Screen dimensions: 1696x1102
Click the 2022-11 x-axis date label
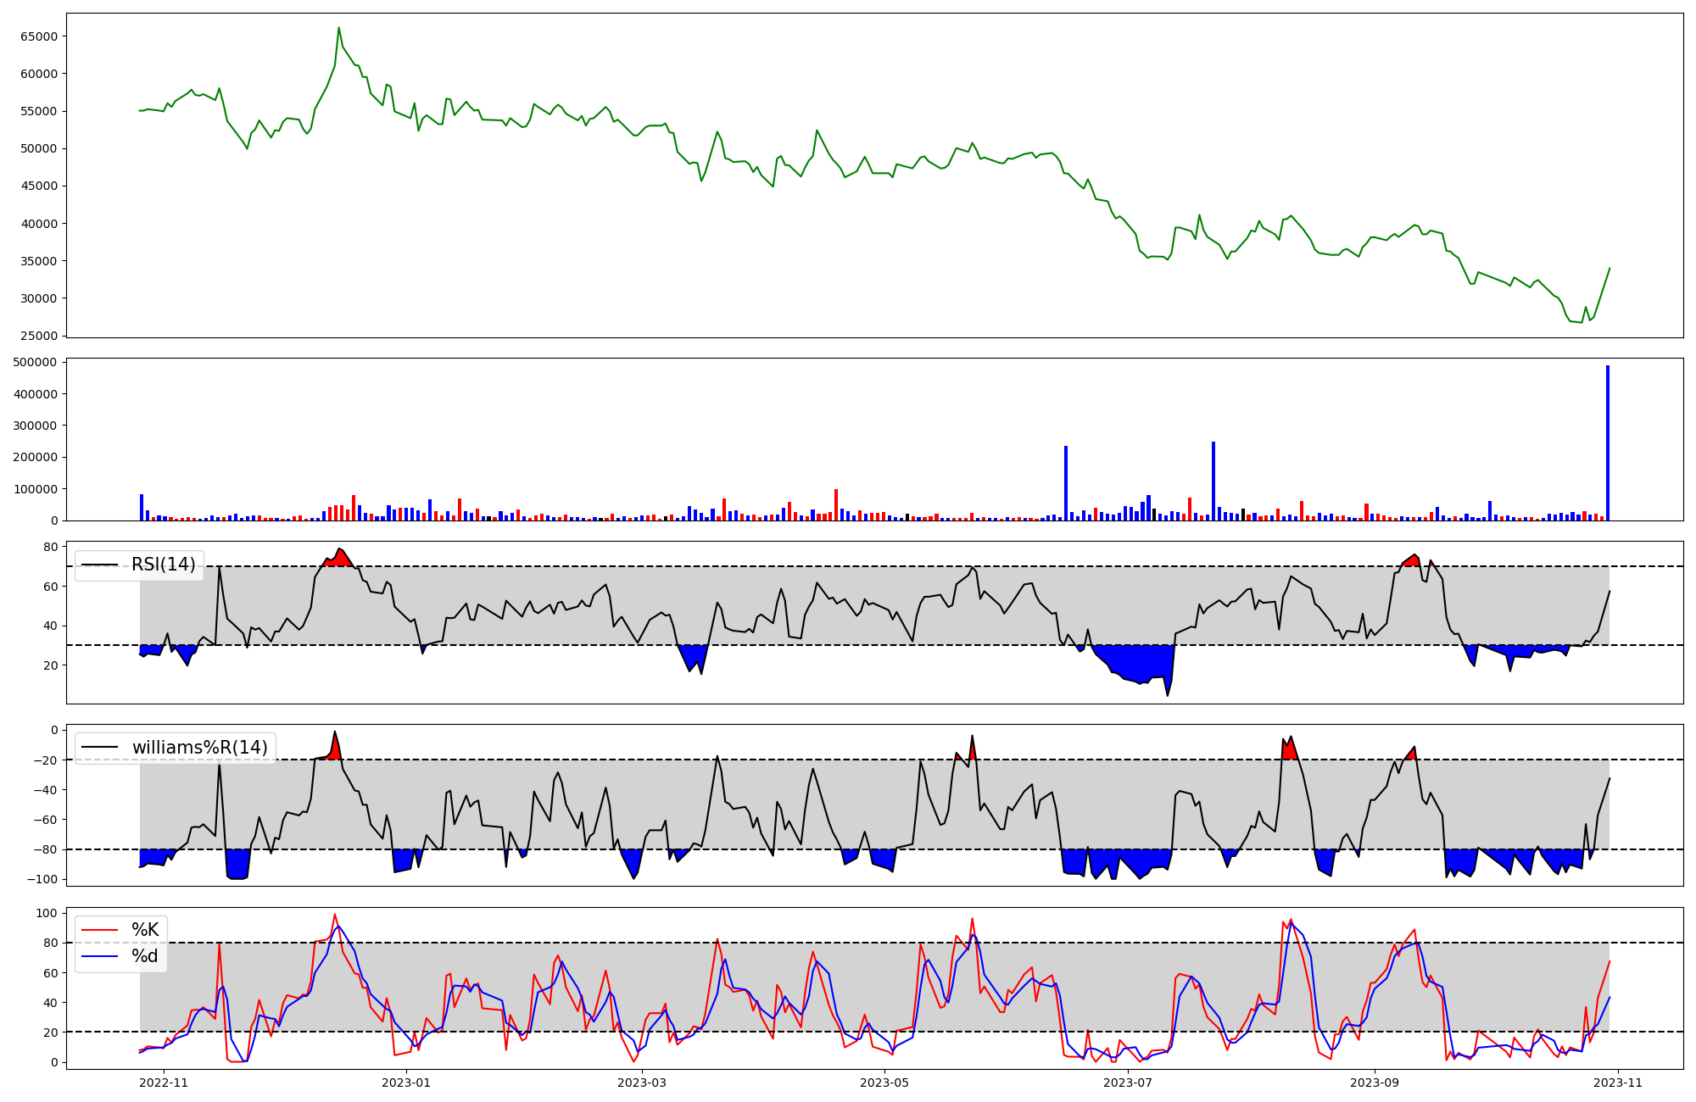164,1083
